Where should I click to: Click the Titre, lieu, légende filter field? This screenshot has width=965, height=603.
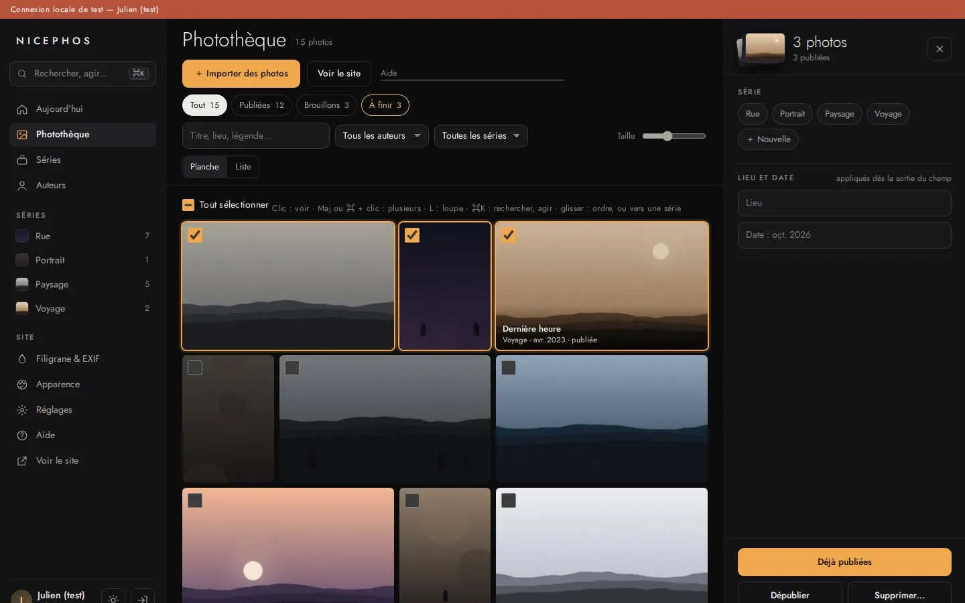click(x=256, y=136)
